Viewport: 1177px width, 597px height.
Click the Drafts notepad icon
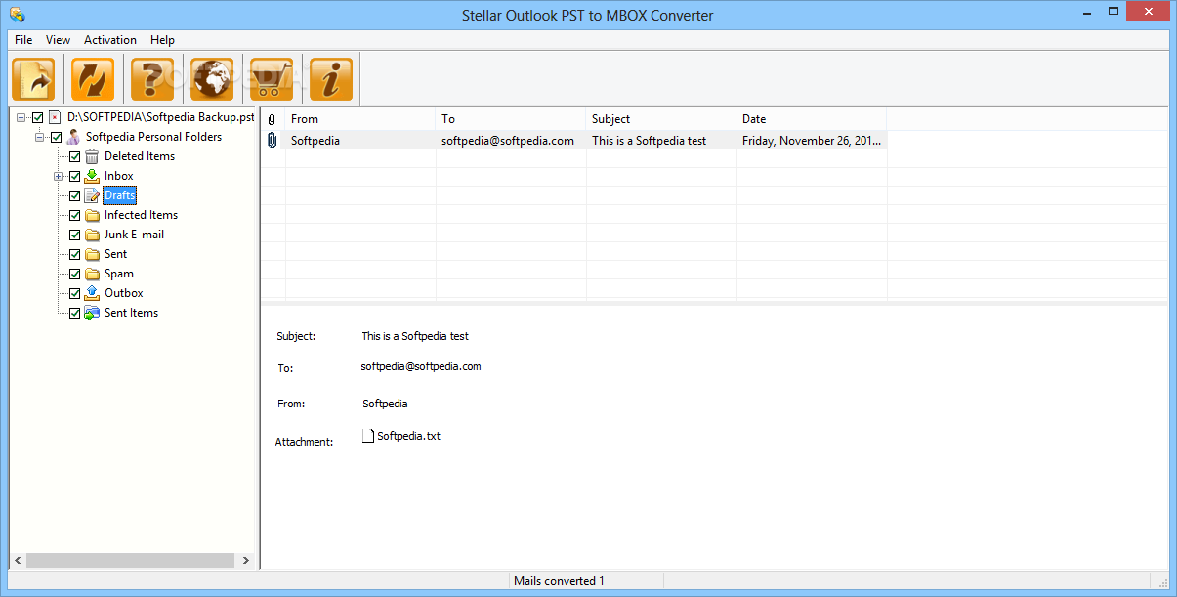tap(92, 195)
